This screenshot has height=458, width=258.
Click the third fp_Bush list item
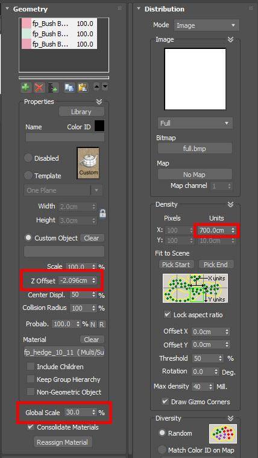59,44
